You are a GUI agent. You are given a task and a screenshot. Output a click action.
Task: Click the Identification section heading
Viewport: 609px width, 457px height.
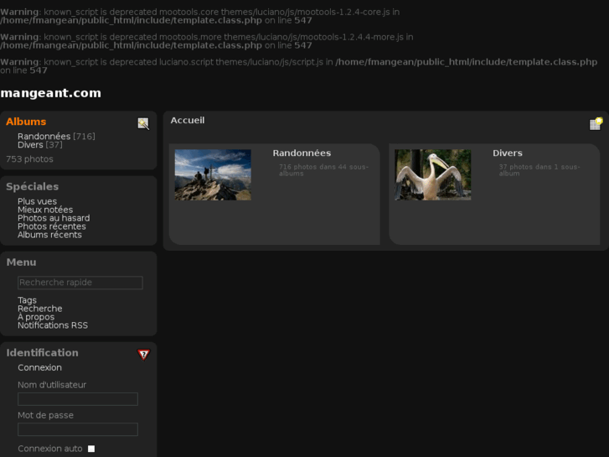[x=43, y=353]
